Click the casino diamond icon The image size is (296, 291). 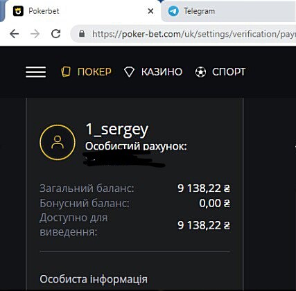pos(129,72)
